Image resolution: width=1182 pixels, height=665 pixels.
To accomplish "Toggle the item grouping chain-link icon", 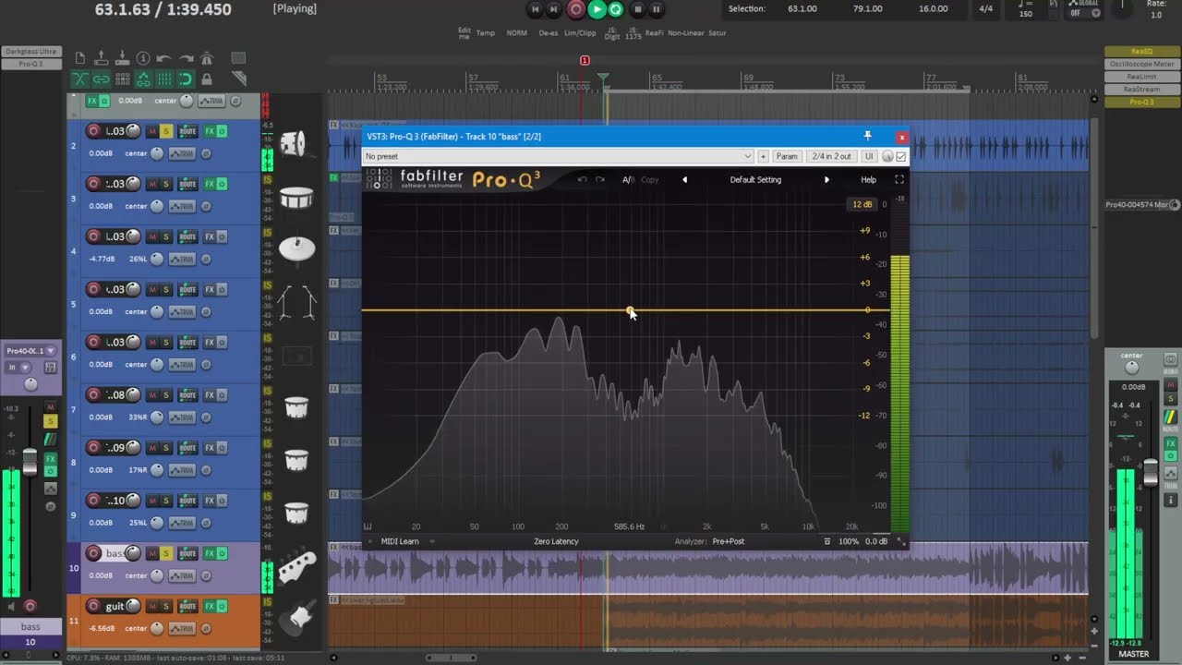I will tap(102, 79).
